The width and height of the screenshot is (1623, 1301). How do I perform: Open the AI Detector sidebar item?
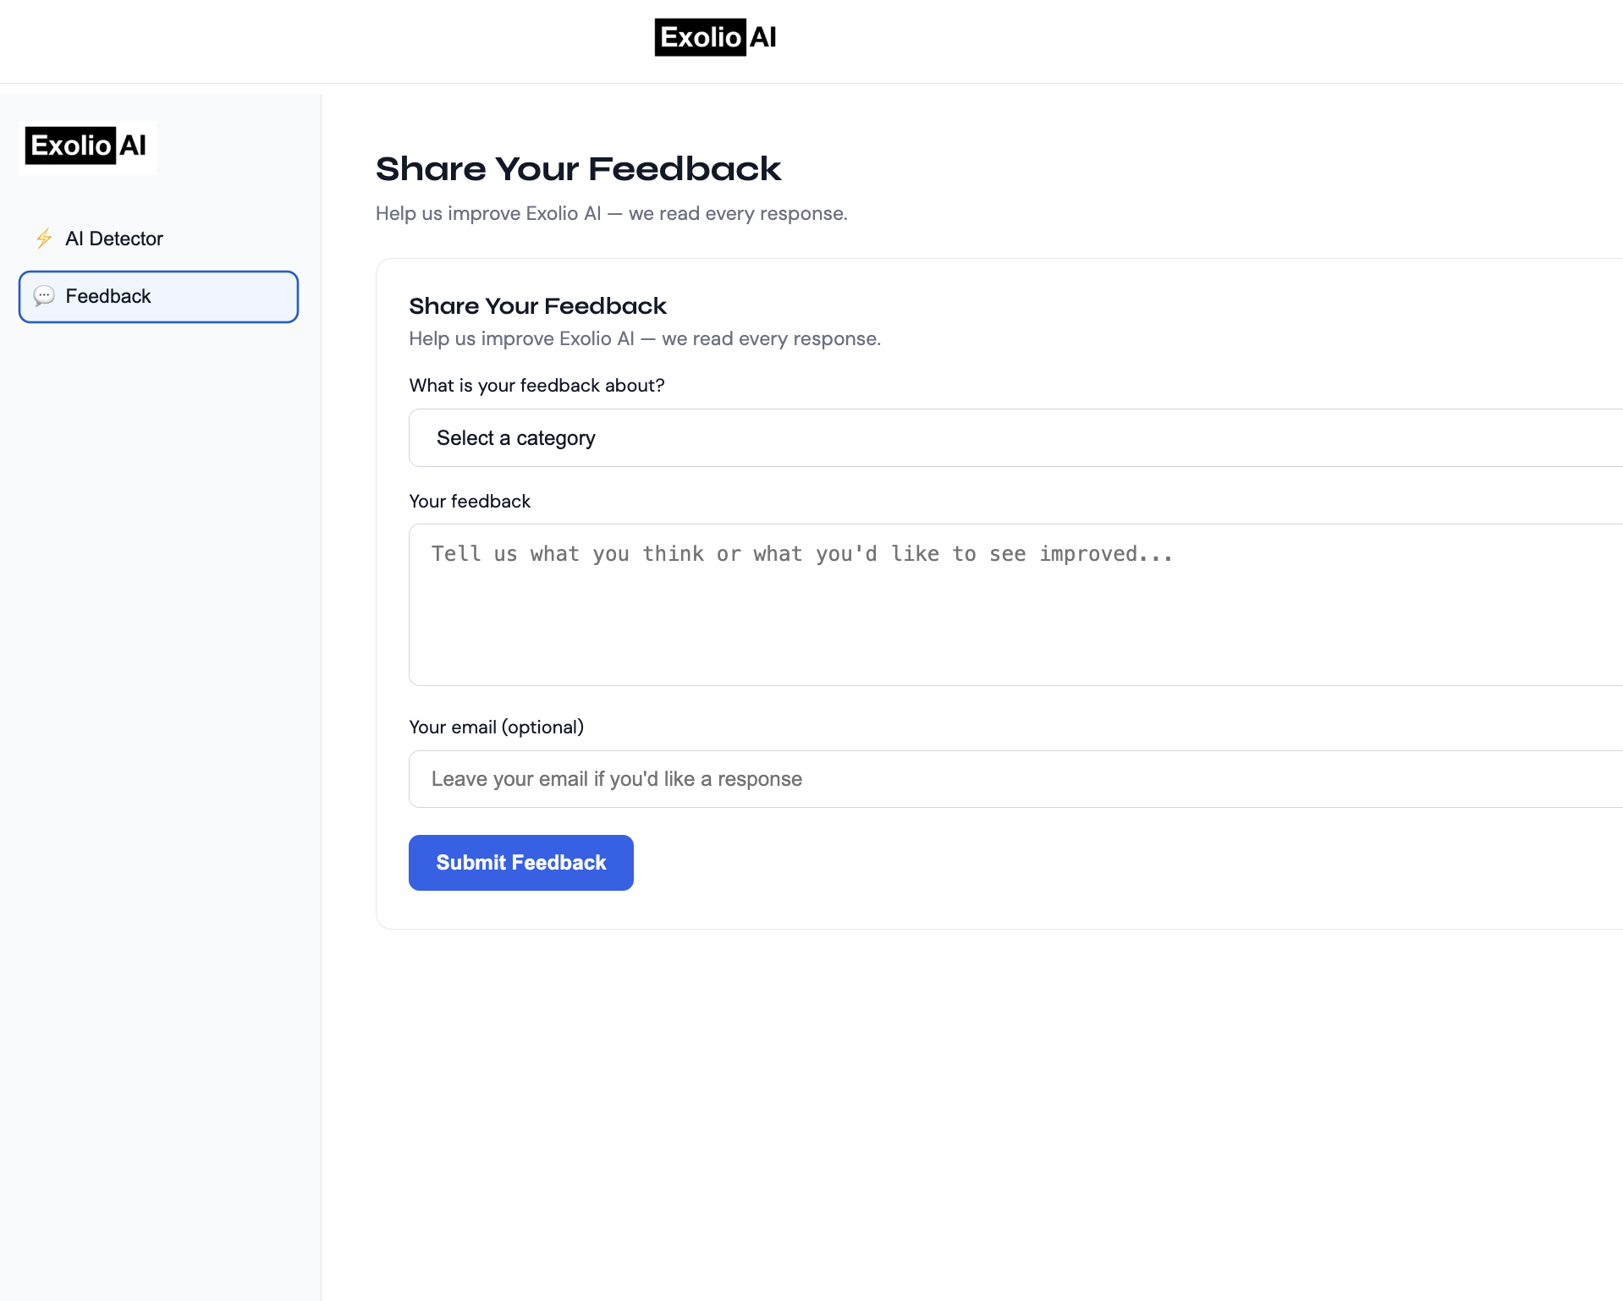coord(113,239)
